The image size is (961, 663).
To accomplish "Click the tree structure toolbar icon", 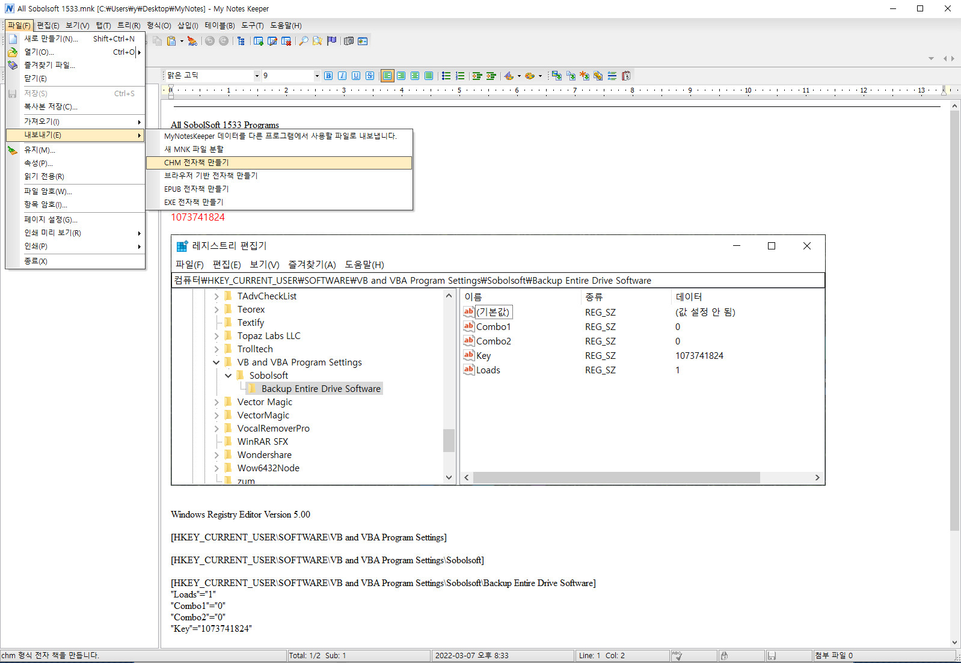I will (x=241, y=41).
